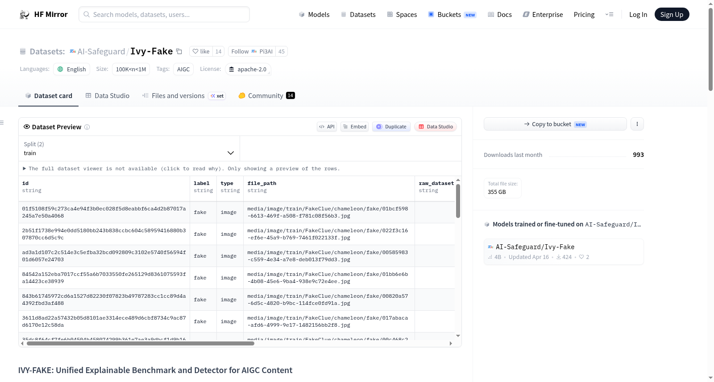
Task: Click the table scroll-left arrow
Action: coord(22,344)
